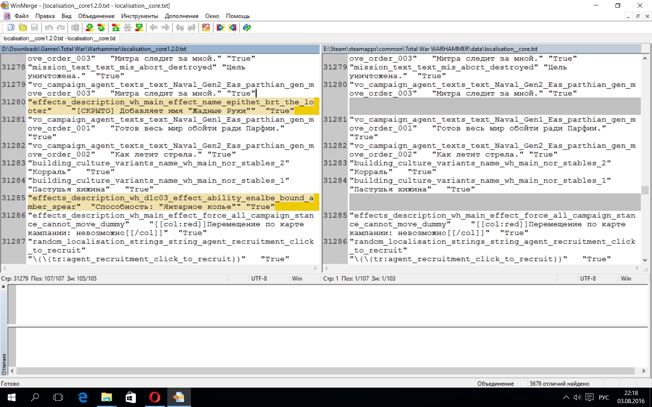This screenshot has width=652, height=407.
Task: Click the highlighted line 31285 in the left pane
Action: click(x=173, y=202)
